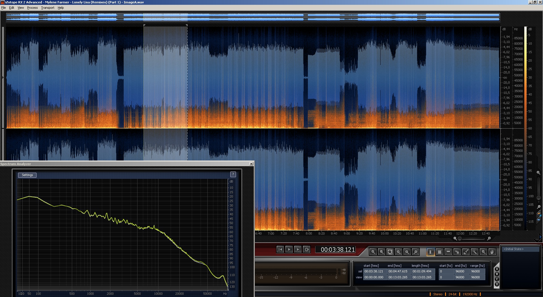Click the view start time field
Screen dimensions: 543x297
tap(375, 277)
